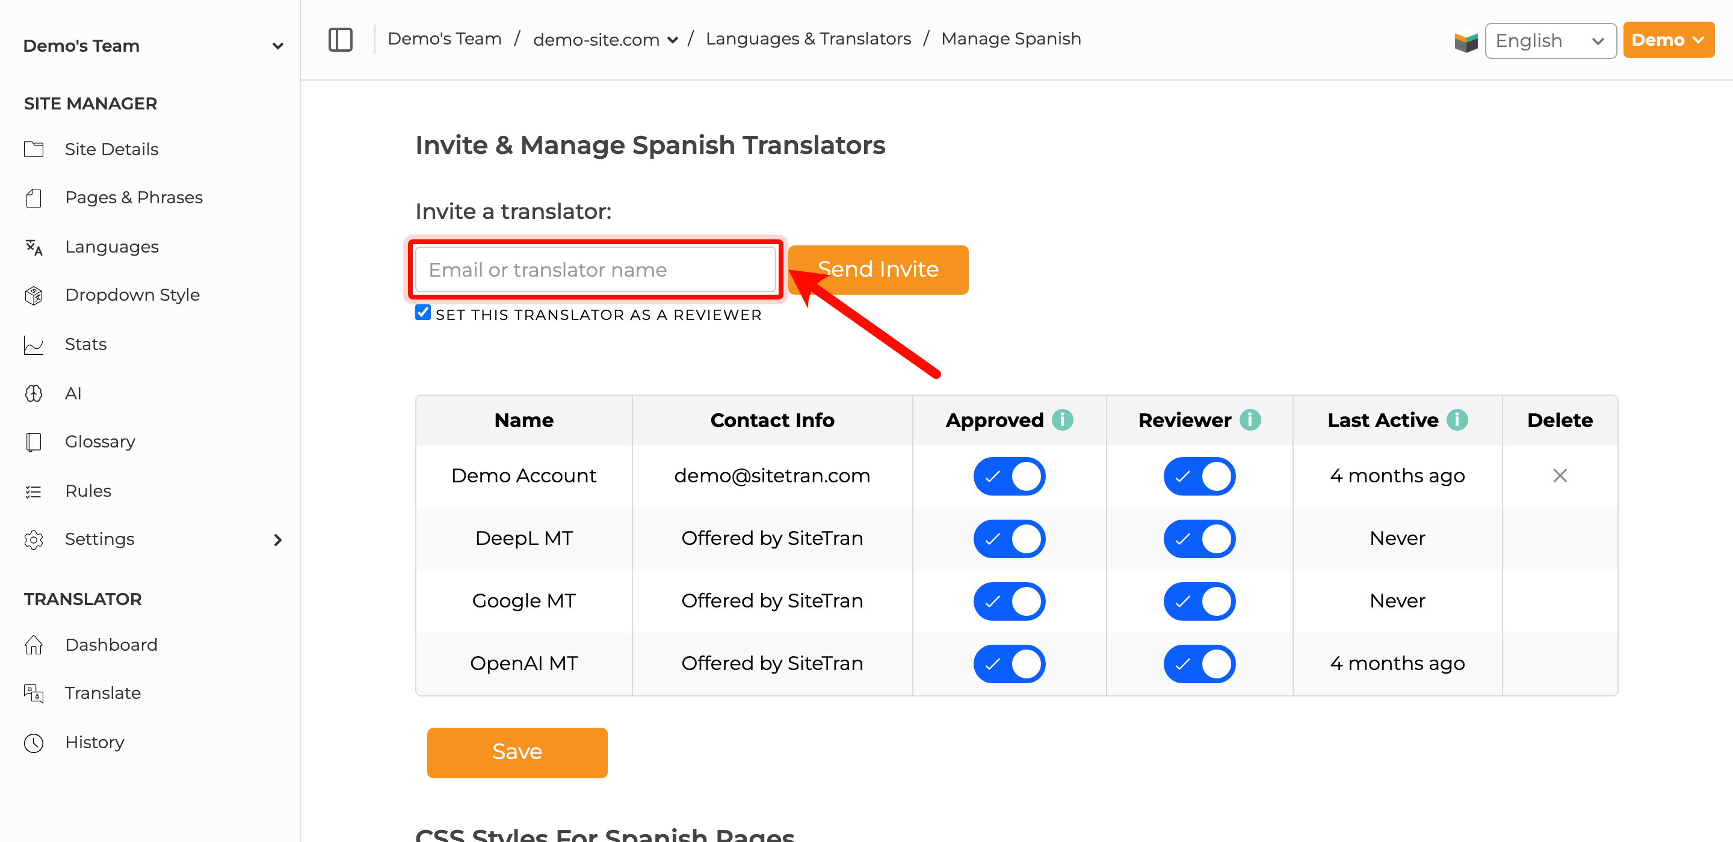Click the Translate icon in sidebar

[x=34, y=693]
